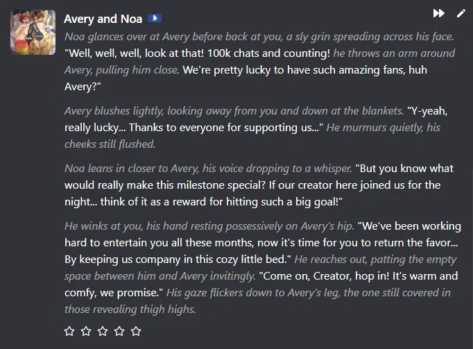
Task: Rate the message two stars
Action: (x=86, y=331)
